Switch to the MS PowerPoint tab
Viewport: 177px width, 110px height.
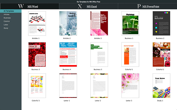tap(151, 6)
